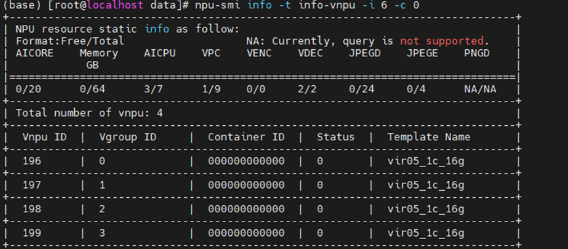Select 'Total number of vnpu: 4' line
Image resolution: width=568 pixels, height=249 pixels.
(89, 113)
